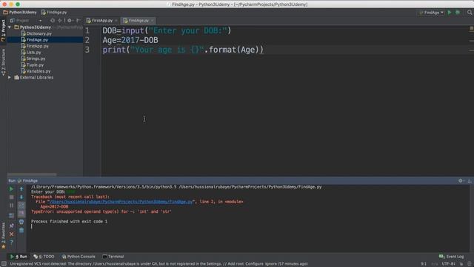Rerun FindAge in Run panel

pos(11,189)
